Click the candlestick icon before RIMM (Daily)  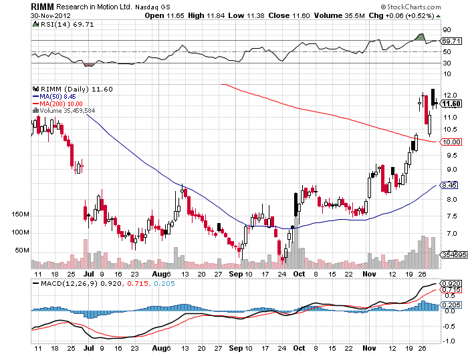36,89
